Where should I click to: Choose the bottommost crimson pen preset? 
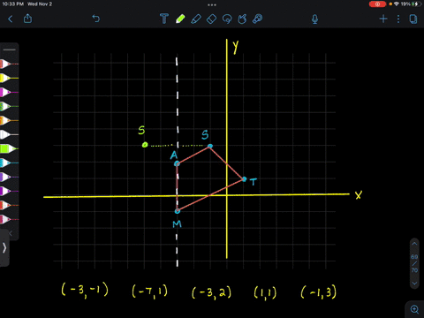coord(9,219)
